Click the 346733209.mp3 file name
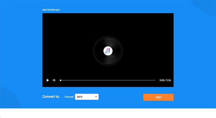This screenshot has width=216, height=118. coord(51,10)
